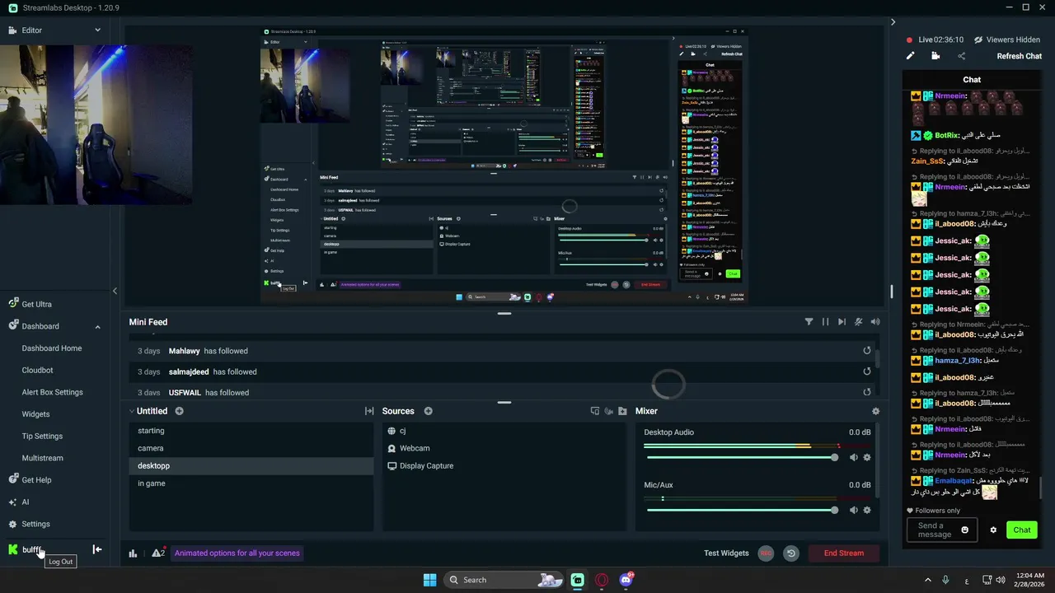
Task: Expand the Untitled scene collection dropdown
Action: click(132, 411)
